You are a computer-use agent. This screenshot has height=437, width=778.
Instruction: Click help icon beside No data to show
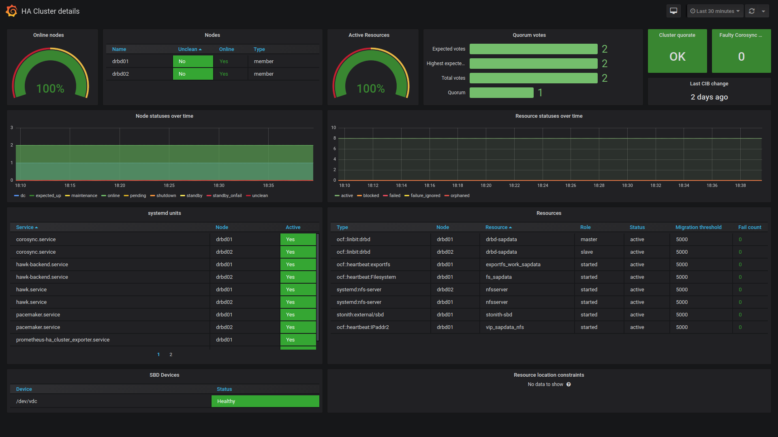pyautogui.click(x=569, y=384)
